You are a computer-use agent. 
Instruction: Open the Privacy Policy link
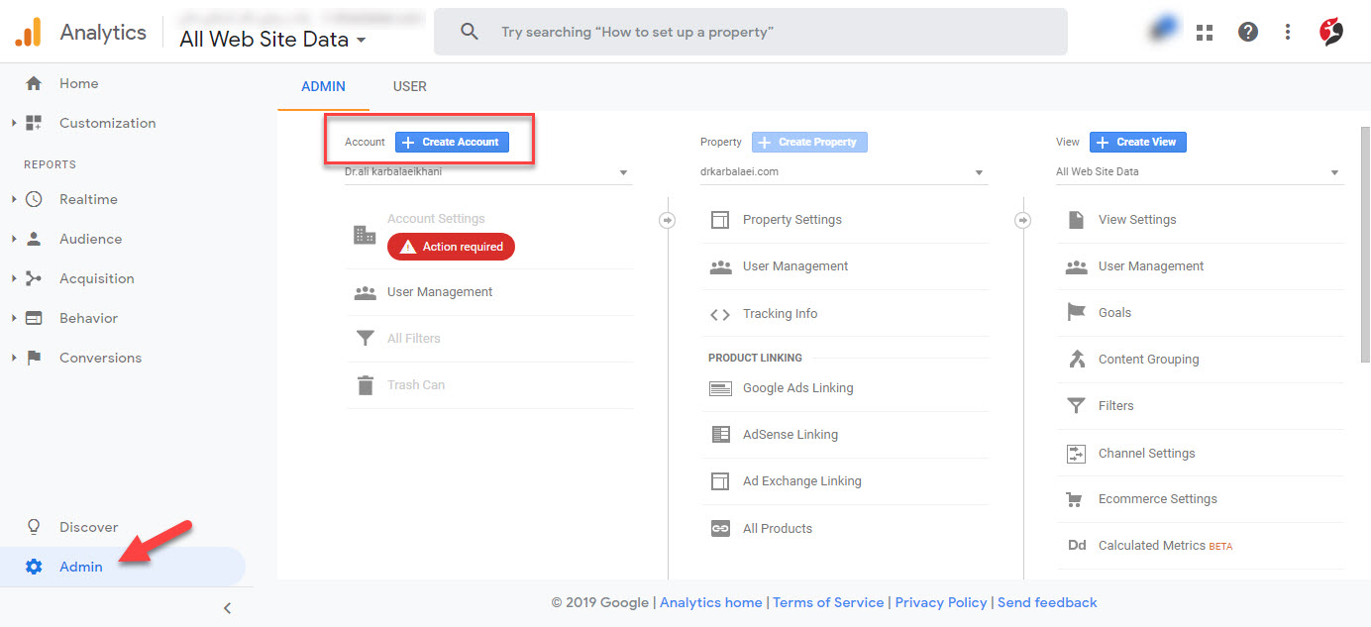[941, 602]
